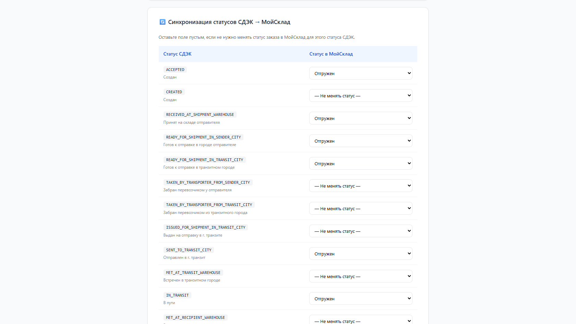Click "Забран перевозчиком из транзитного города" description
Image resolution: width=576 pixels, height=324 pixels.
pos(205,213)
